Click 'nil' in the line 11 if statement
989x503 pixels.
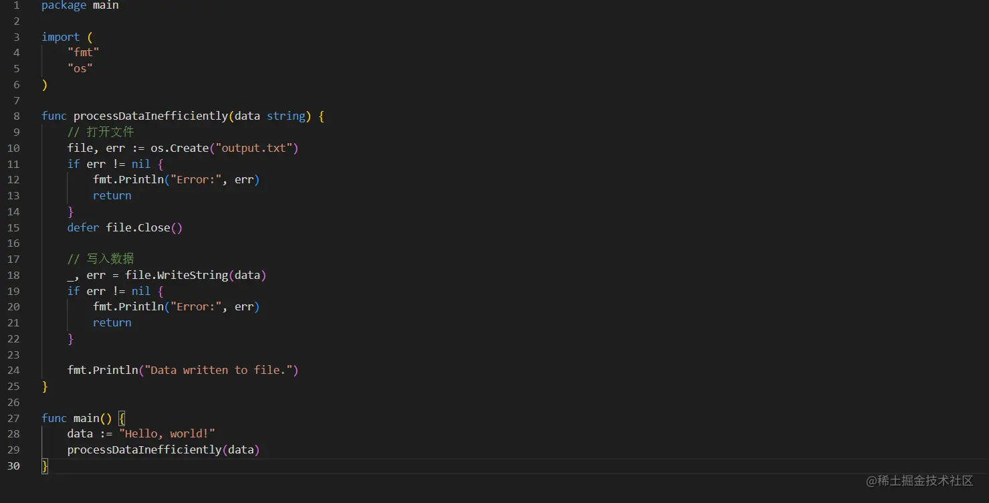[141, 164]
